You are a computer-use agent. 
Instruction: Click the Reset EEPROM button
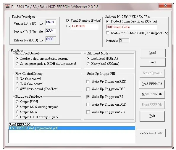152,105
